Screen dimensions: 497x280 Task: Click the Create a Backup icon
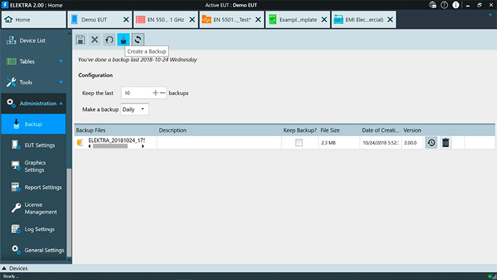123,40
